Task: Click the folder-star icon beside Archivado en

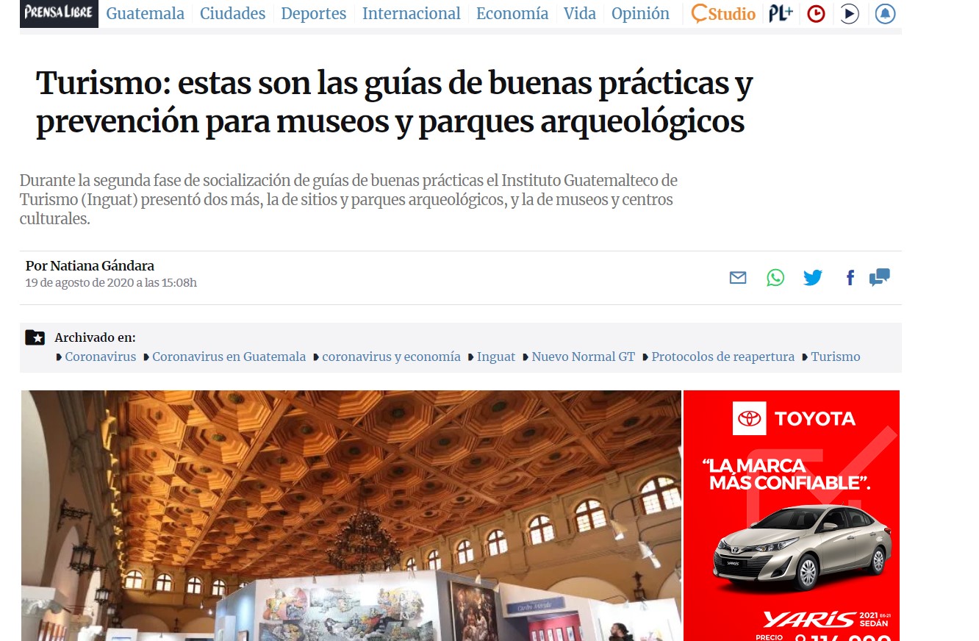Action: 35,337
